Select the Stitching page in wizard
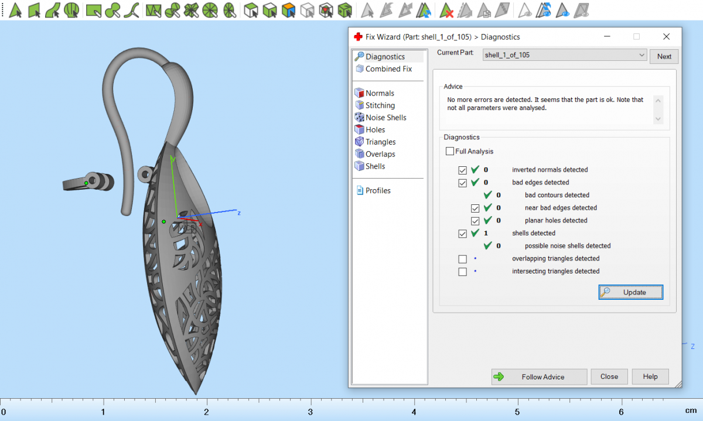 pyautogui.click(x=380, y=105)
